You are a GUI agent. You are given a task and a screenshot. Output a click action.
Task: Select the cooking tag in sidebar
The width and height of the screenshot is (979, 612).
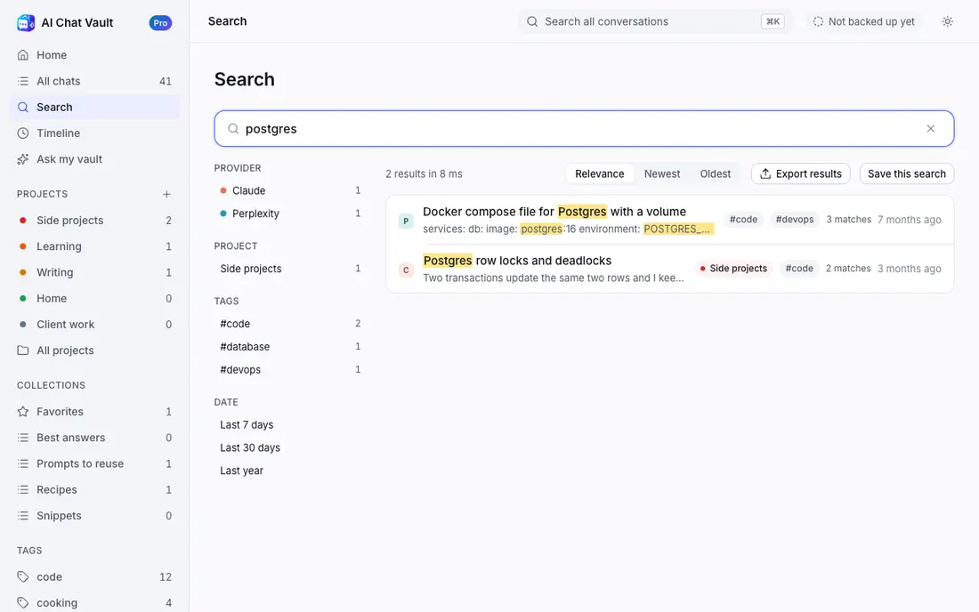[x=94, y=602]
